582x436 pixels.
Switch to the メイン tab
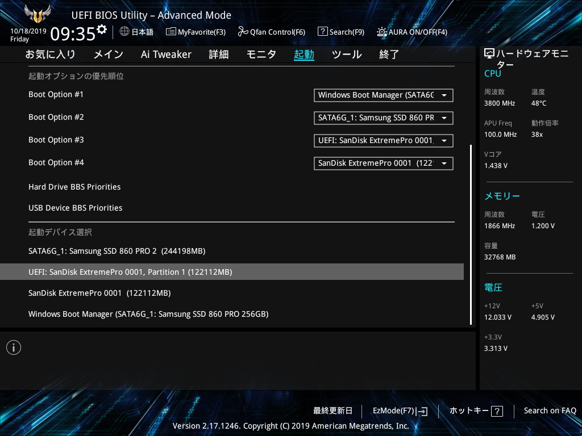click(109, 54)
